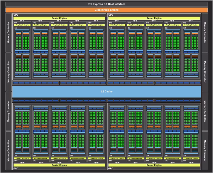Select the topmost Memory Controller on the right side
213x173 pixels.
pos(205,33)
